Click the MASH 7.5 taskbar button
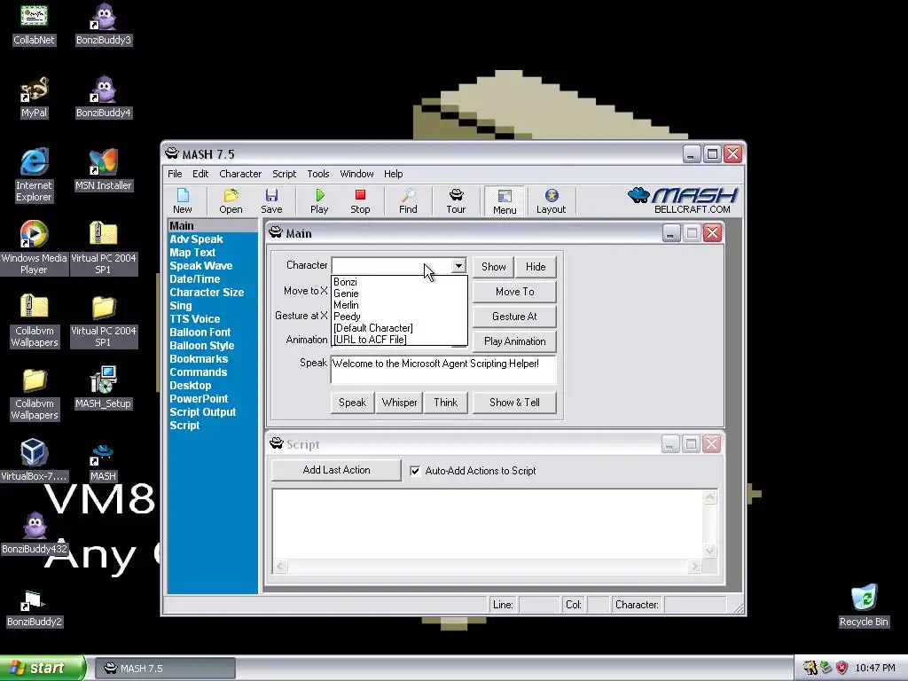 pos(164,669)
